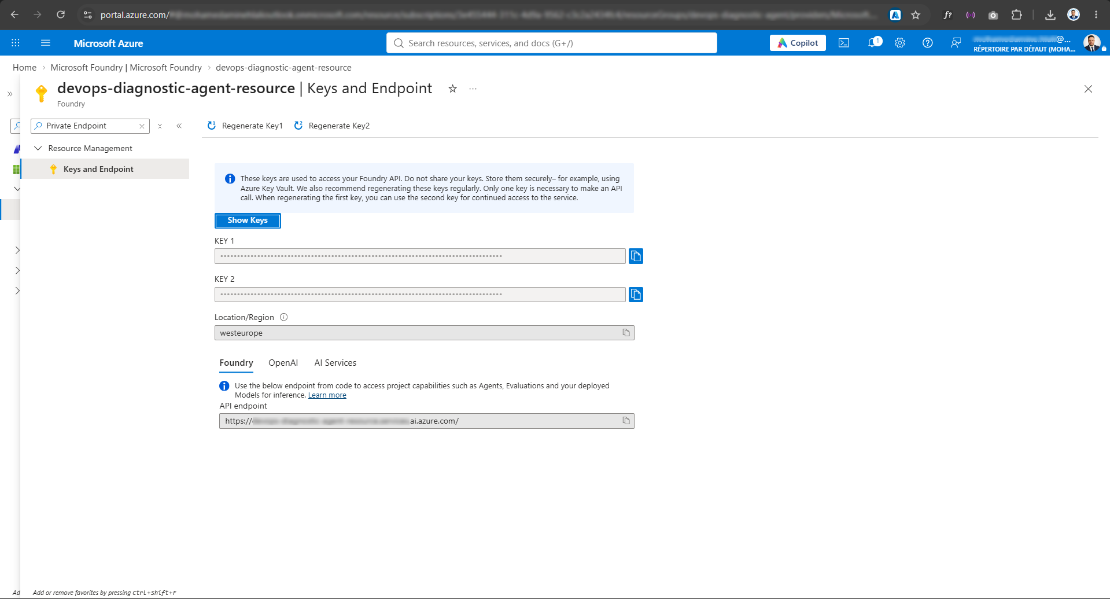Viewport: 1110px width, 599px height.
Task: Open the Microsoft apps grid launcher
Action: 16,43
